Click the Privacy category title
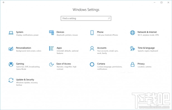 tap(141, 64)
